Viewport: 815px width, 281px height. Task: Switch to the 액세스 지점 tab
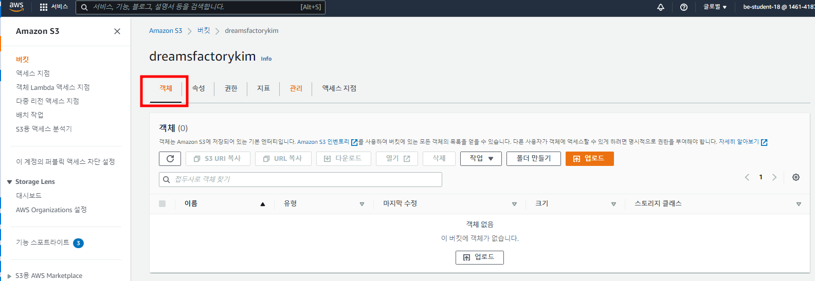339,88
